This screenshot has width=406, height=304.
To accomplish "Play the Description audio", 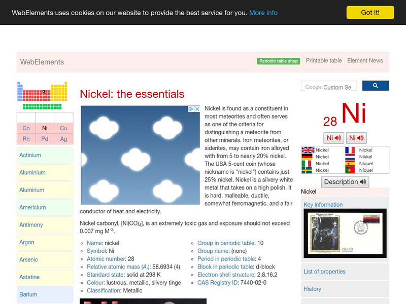I will (345, 182).
